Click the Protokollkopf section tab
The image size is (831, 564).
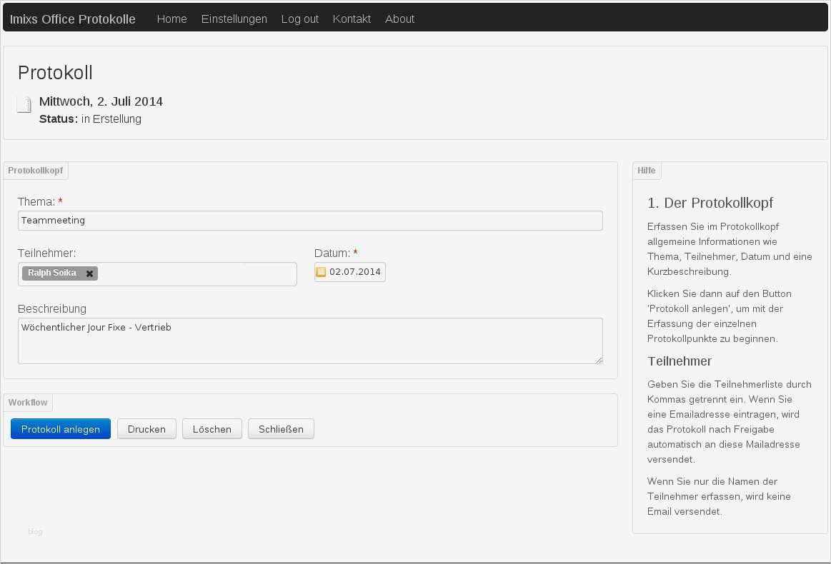(x=36, y=171)
